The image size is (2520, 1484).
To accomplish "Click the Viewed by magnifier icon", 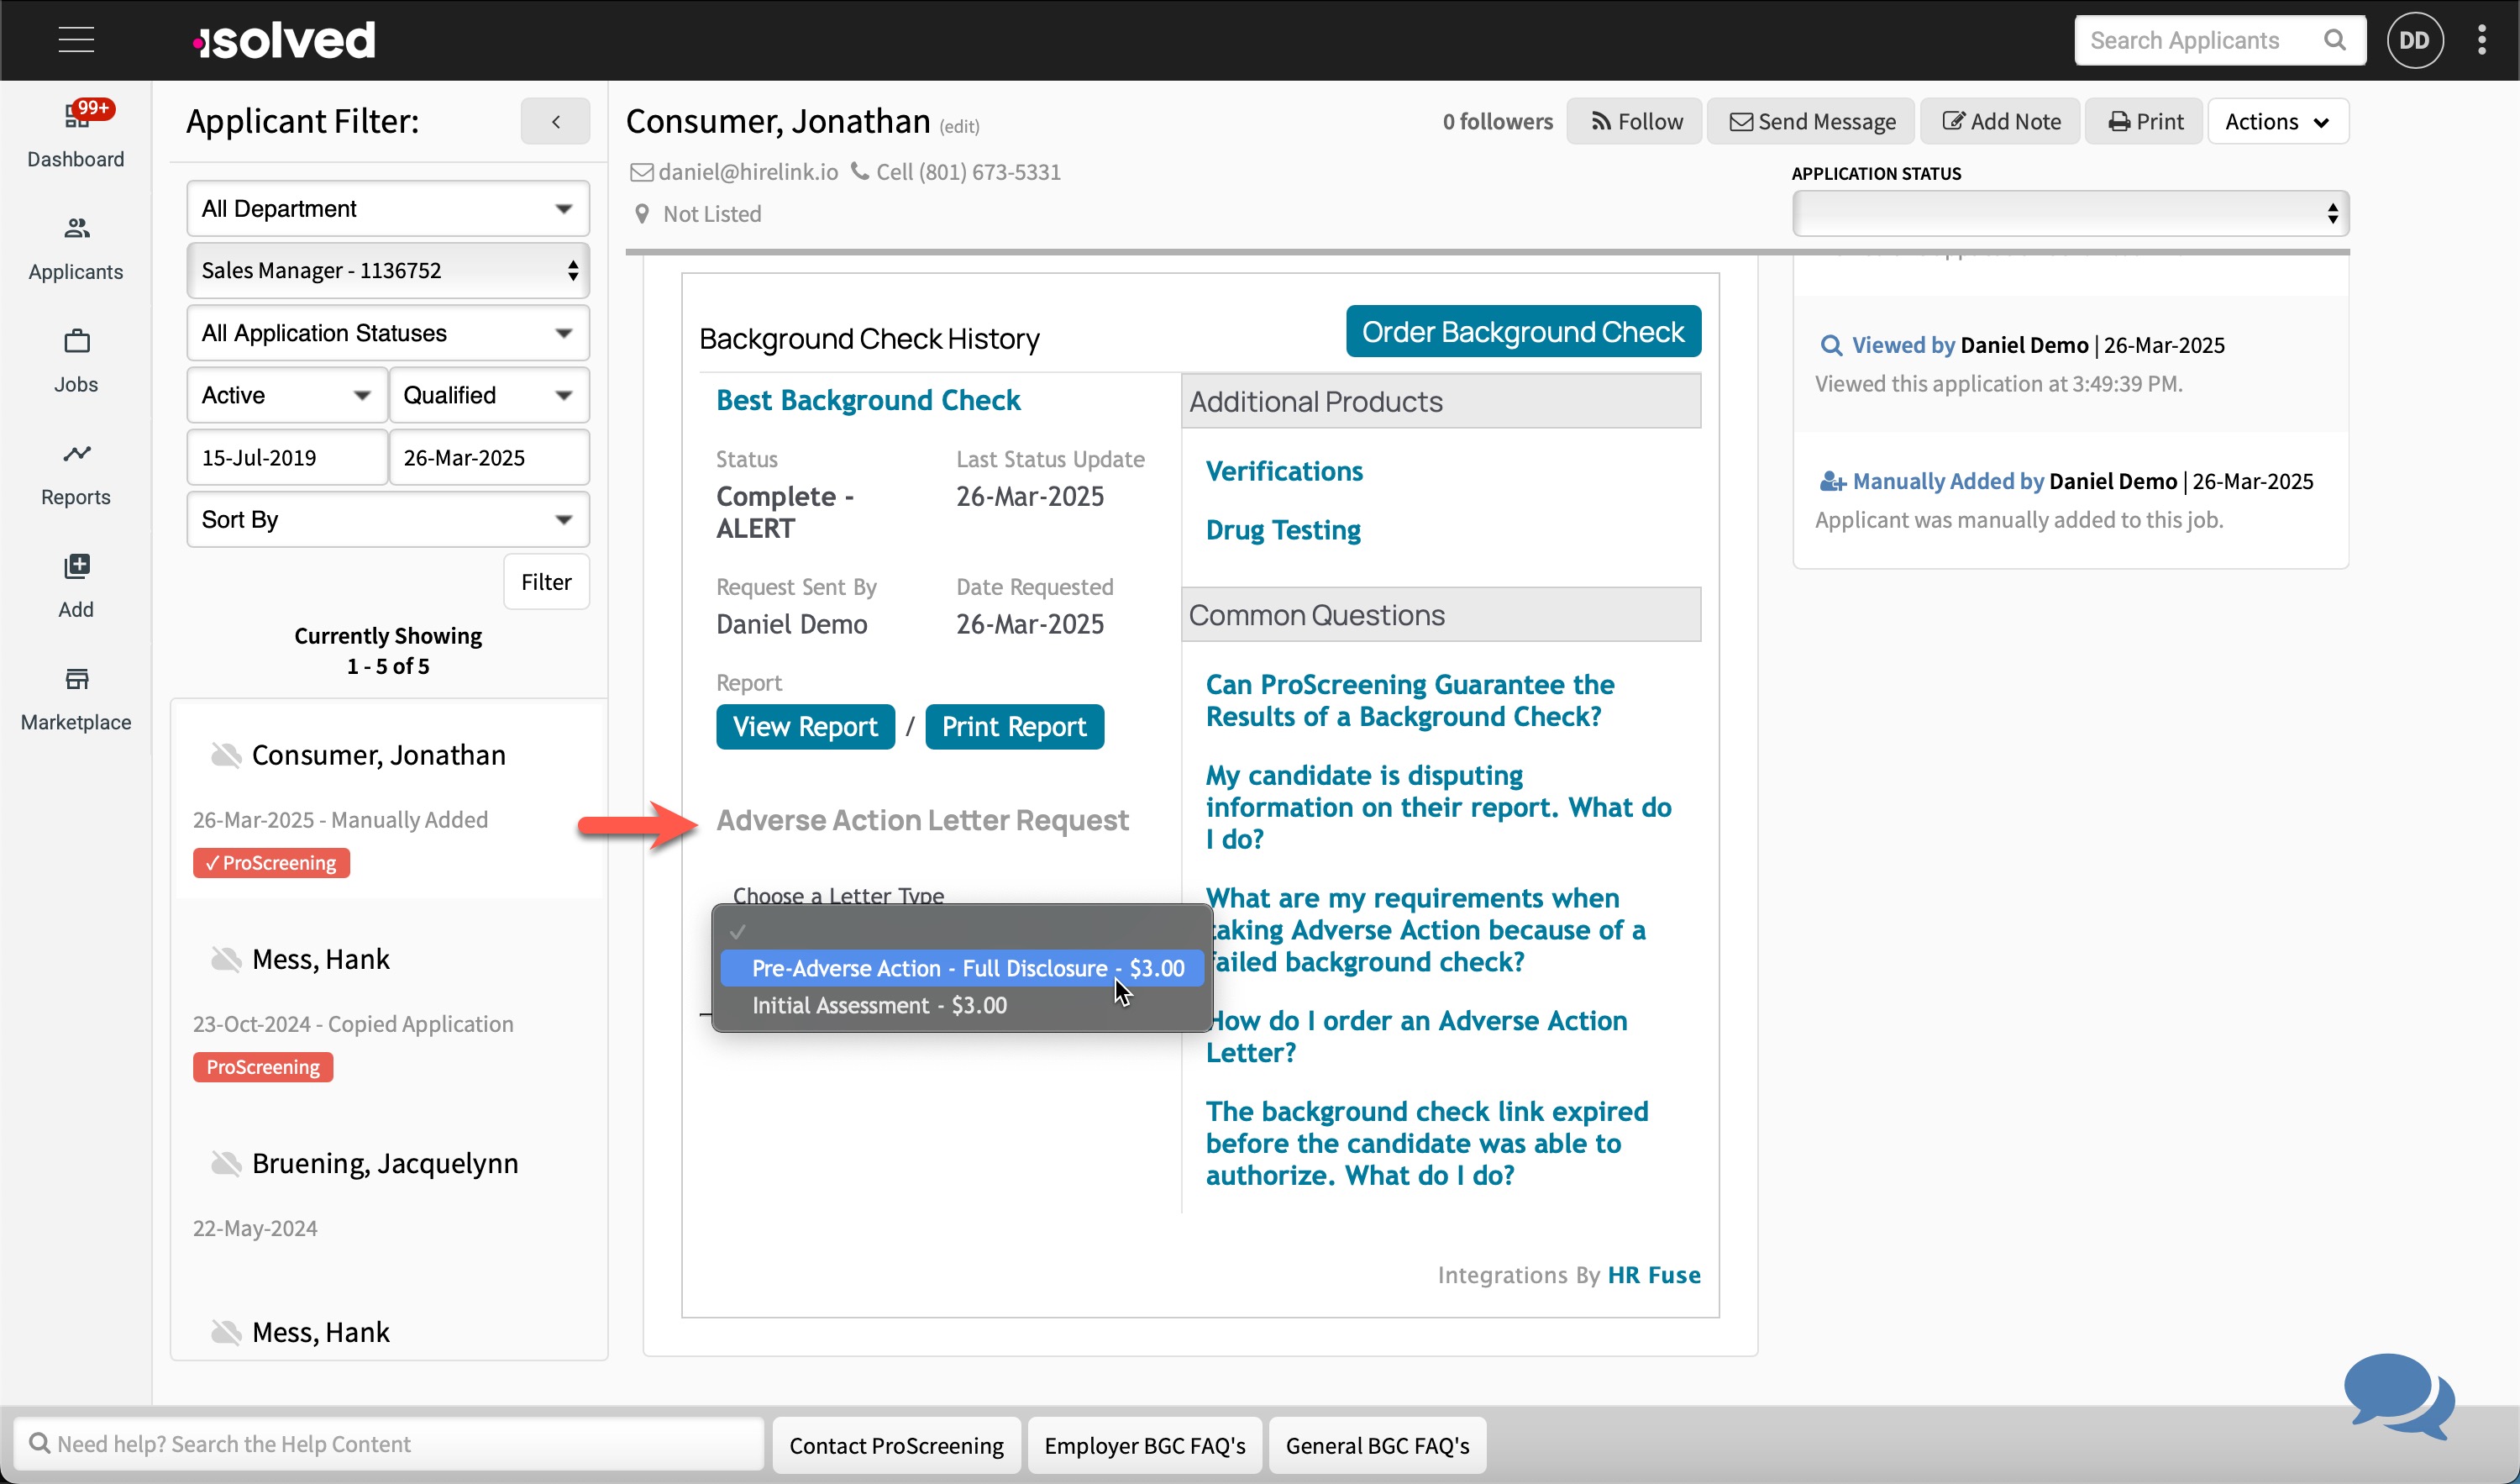I will tap(1830, 345).
